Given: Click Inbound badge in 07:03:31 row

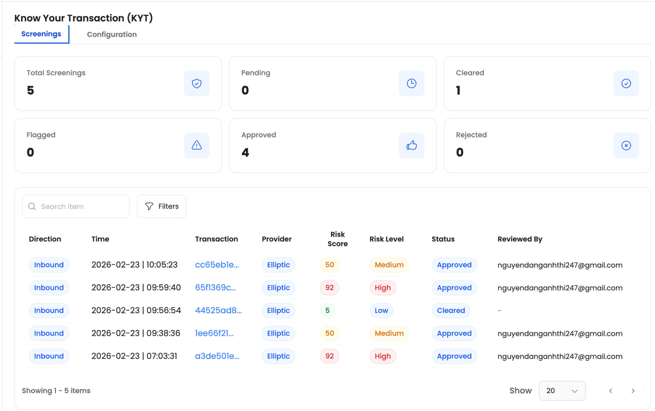Looking at the screenshot, I should tap(49, 356).
